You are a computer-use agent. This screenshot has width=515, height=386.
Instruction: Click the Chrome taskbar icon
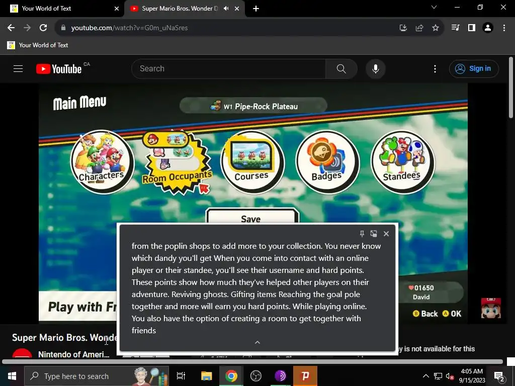[x=231, y=376]
